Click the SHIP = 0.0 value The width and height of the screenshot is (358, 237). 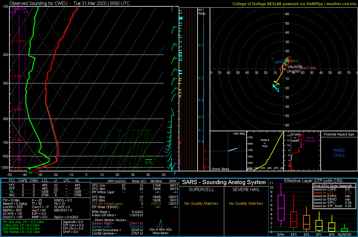point(71,232)
